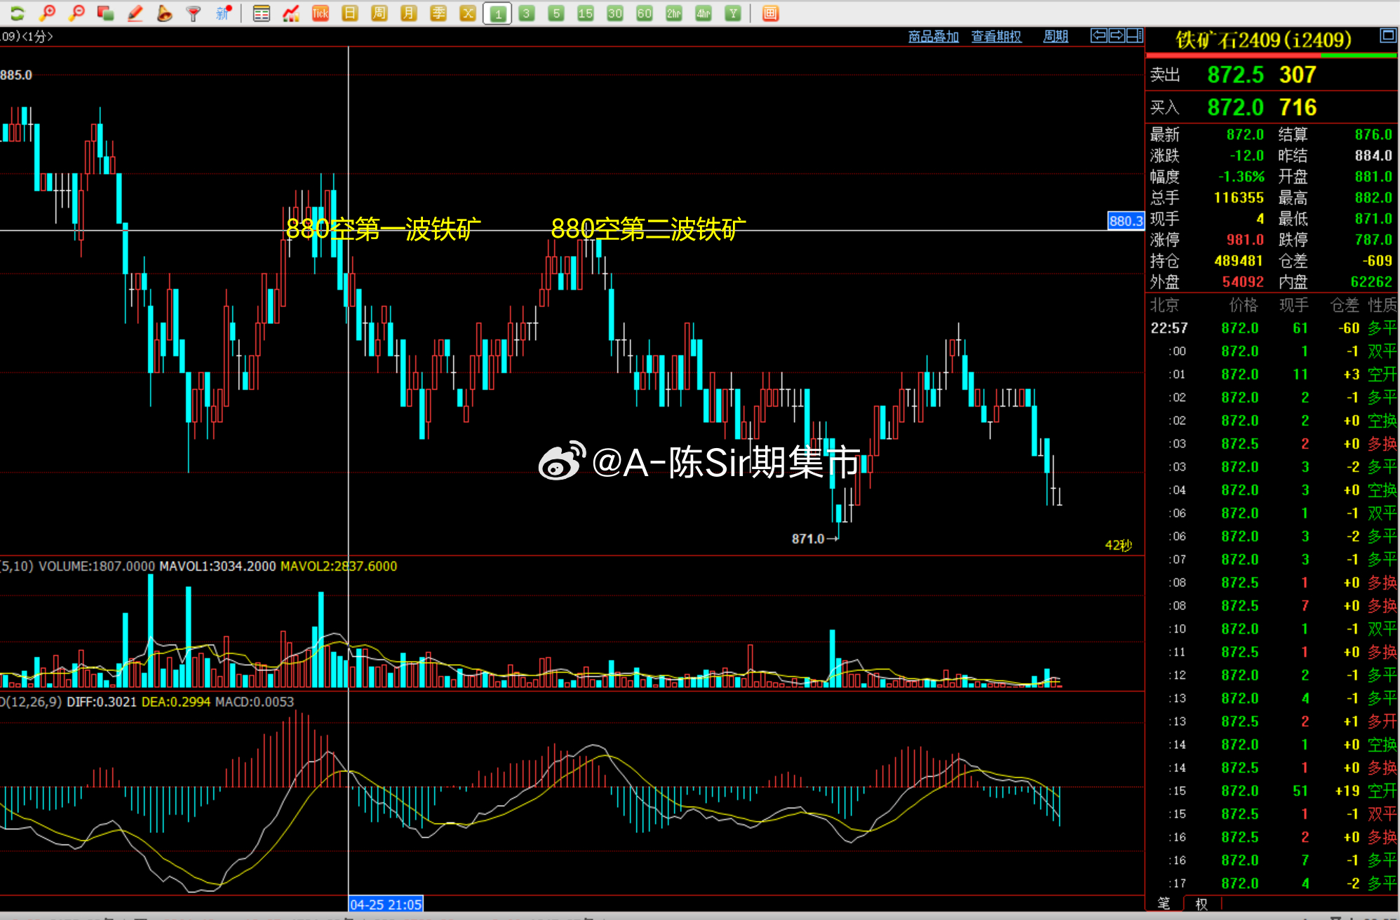Select the weekly 周 period button
This screenshot has width=1400, height=920.
pyautogui.click(x=379, y=13)
